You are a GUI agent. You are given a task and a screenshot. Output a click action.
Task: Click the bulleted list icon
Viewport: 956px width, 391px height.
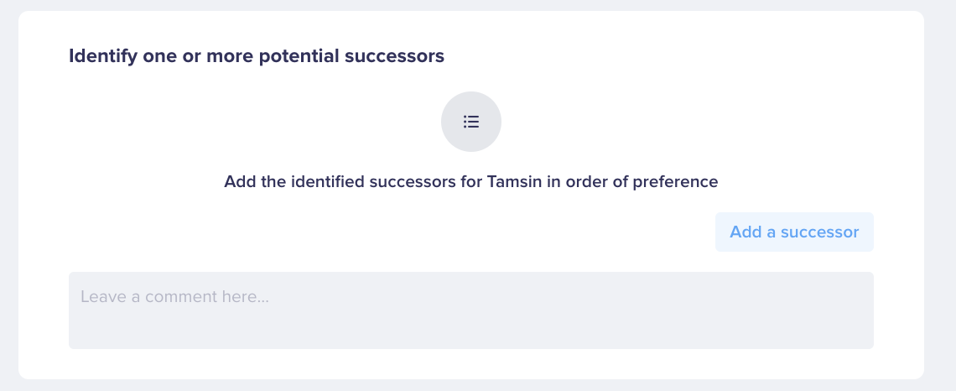click(x=471, y=122)
